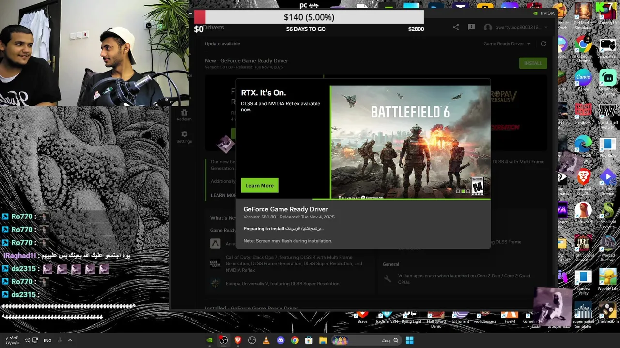This screenshot has width=620, height=348.
Task: Click the ENG language indicator in the tray
Action: pyautogui.click(x=47, y=340)
